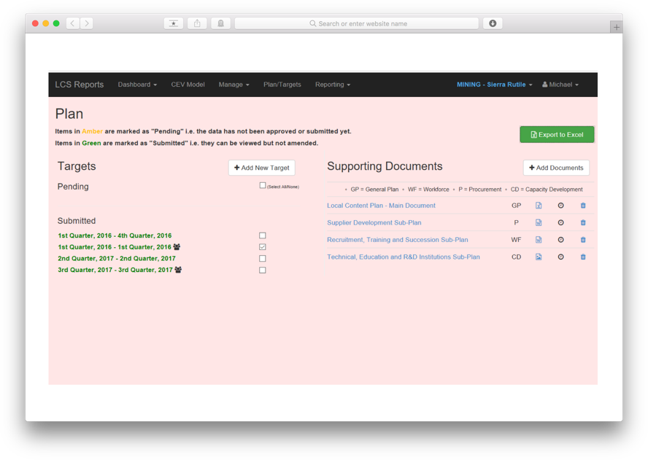The width and height of the screenshot is (648, 460).
Task: Download Local Content Plan file icon
Action: pyautogui.click(x=539, y=206)
